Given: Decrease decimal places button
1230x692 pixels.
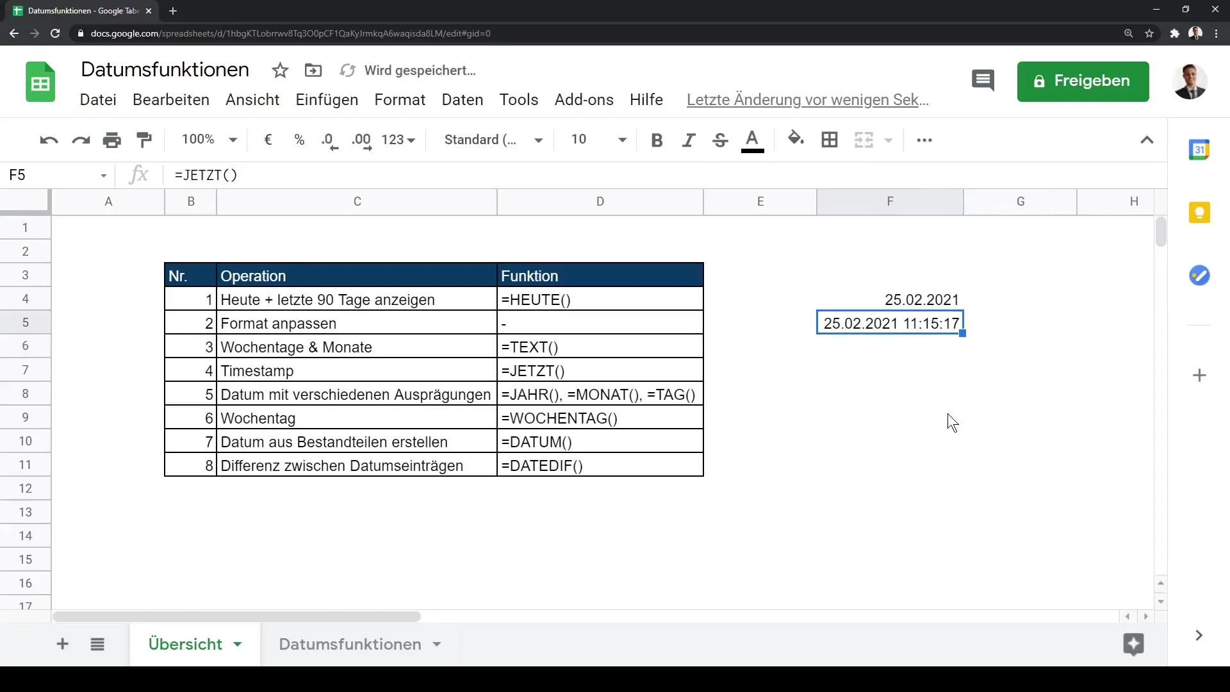Looking at the screenshot, I should (x=330, y=141).
